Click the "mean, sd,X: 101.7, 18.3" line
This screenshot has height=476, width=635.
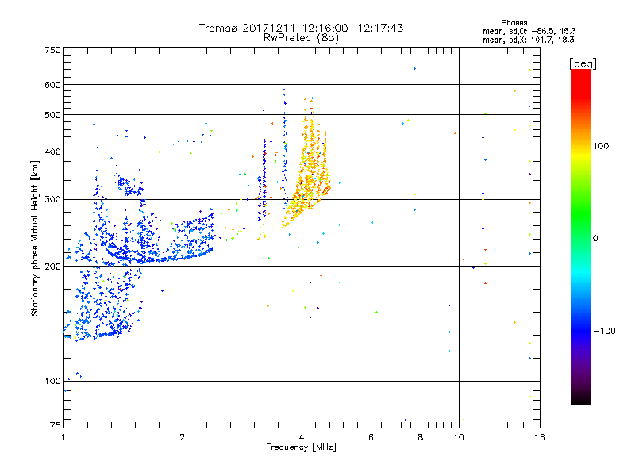pyautogui.click(x=528, y=40)
